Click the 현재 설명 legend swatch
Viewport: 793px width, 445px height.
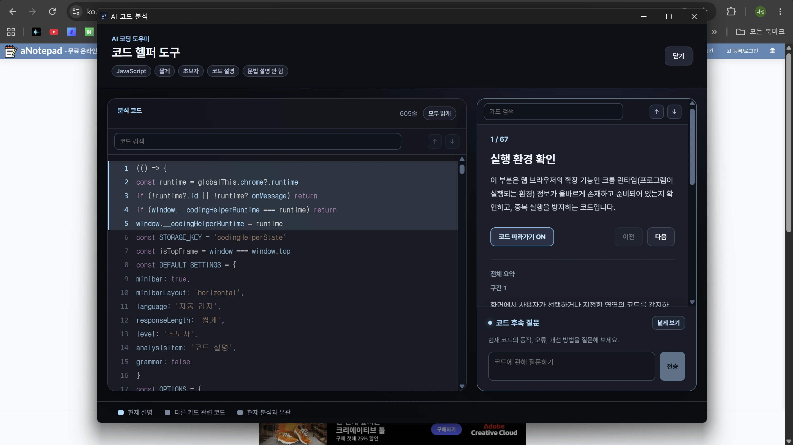(121, 412)
